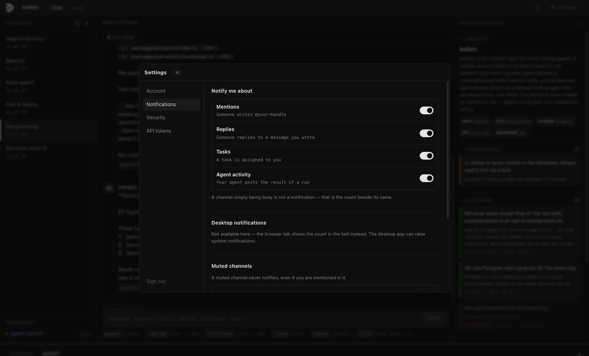
Task: Open the Account settings section
Action: tap(171, 91)
